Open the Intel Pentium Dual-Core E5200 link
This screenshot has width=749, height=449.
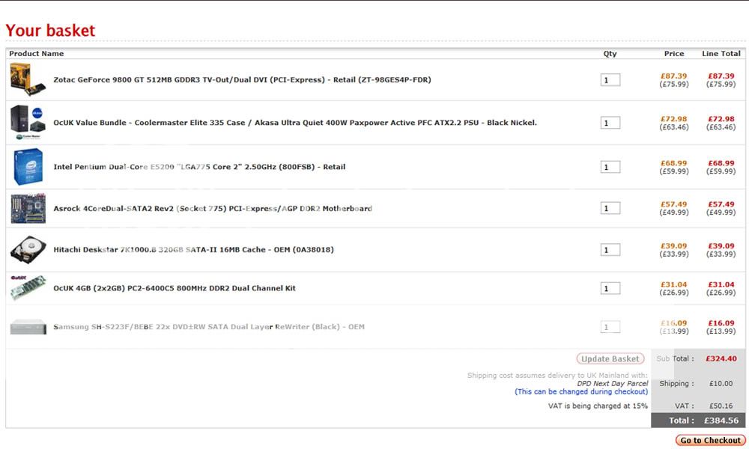(x=199, y=167)
